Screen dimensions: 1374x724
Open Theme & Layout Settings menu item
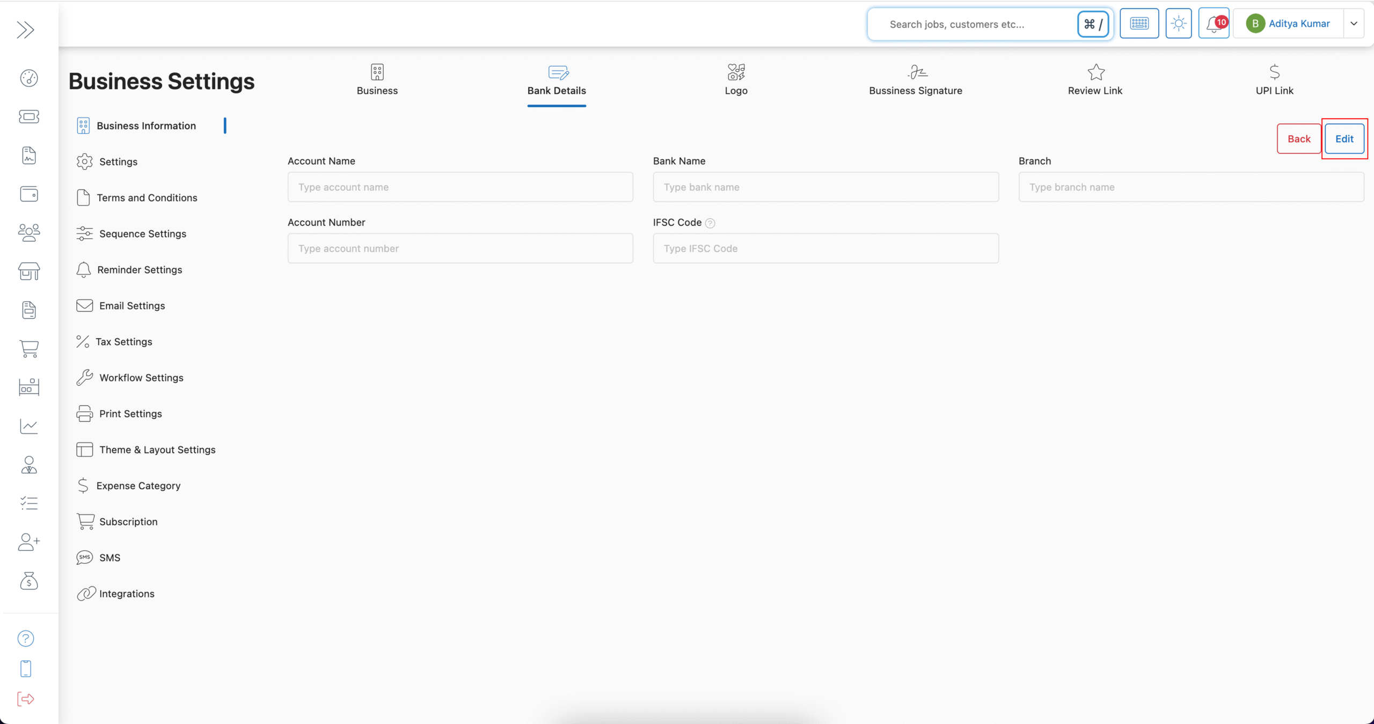tap(147, 449)
